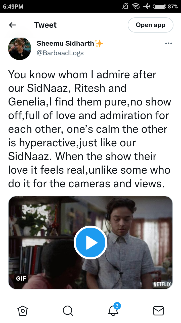
Task: Play the GIF with the blue play button
Action: pyautogui.click(x=90, y=243)
